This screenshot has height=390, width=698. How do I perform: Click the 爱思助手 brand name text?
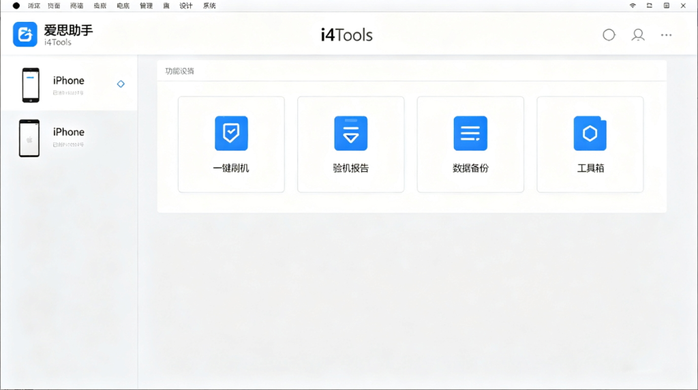tap(68, 30)
